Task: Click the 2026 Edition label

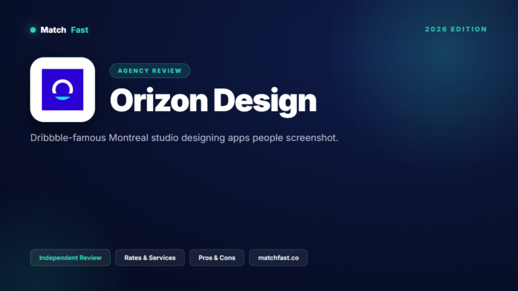Action: coord(456,30)
